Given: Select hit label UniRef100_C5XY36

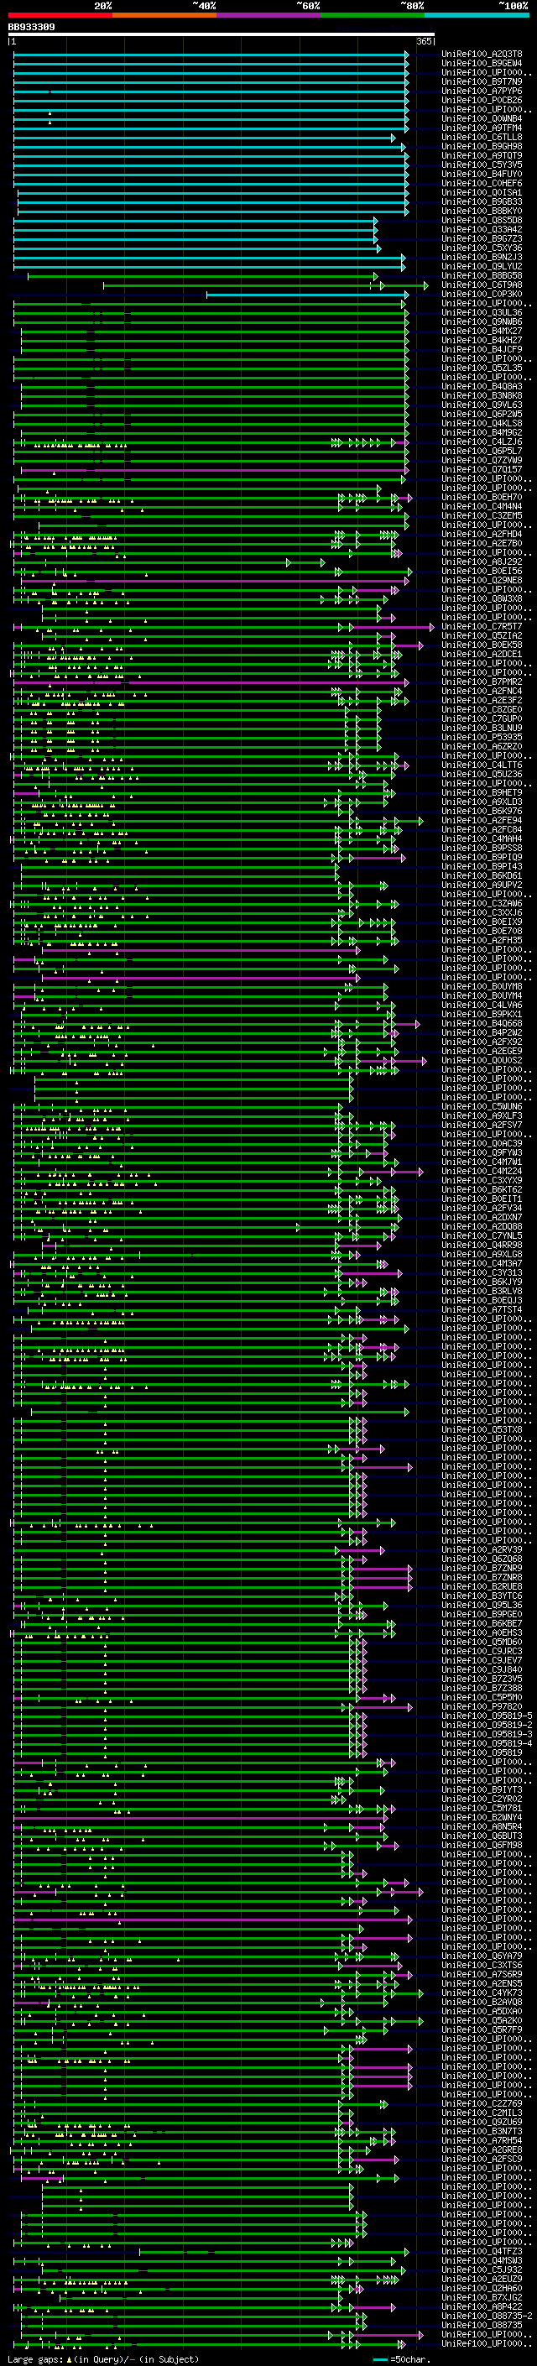Looking at the screenshot, I should (x=482, y=248).
